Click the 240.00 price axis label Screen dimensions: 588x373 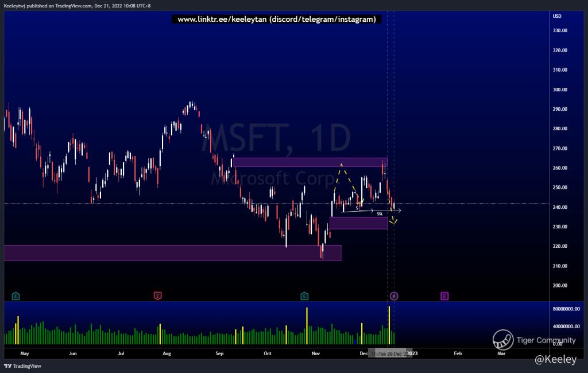point(560,207)
